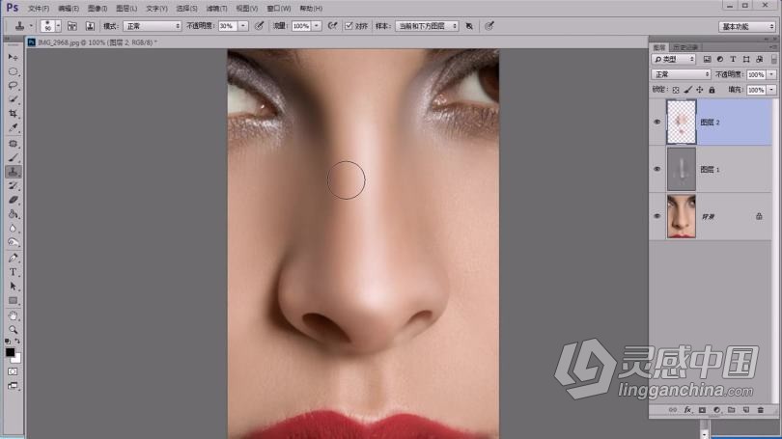This screenshot has width=782, height=439.
Task: Open the blending mode (模式) dropdown
Action: coord(153,26)
